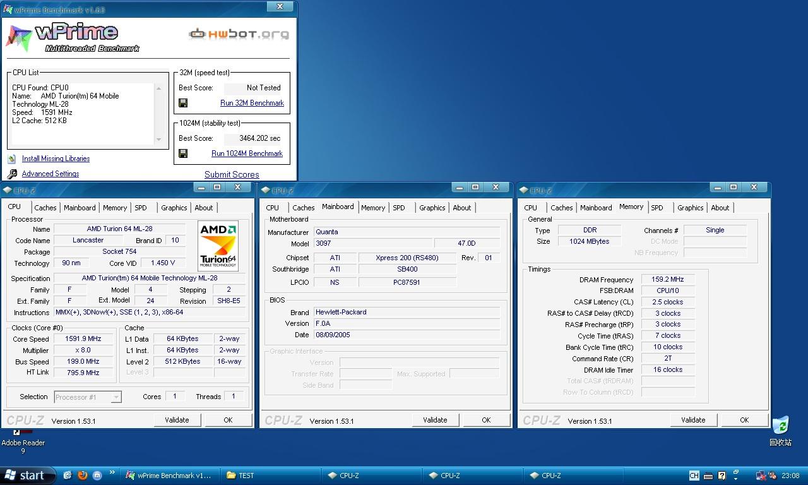This screenshot has height=485, width=808.
Task: Click the Code Name Lancaster field
Action: point(88,240)
